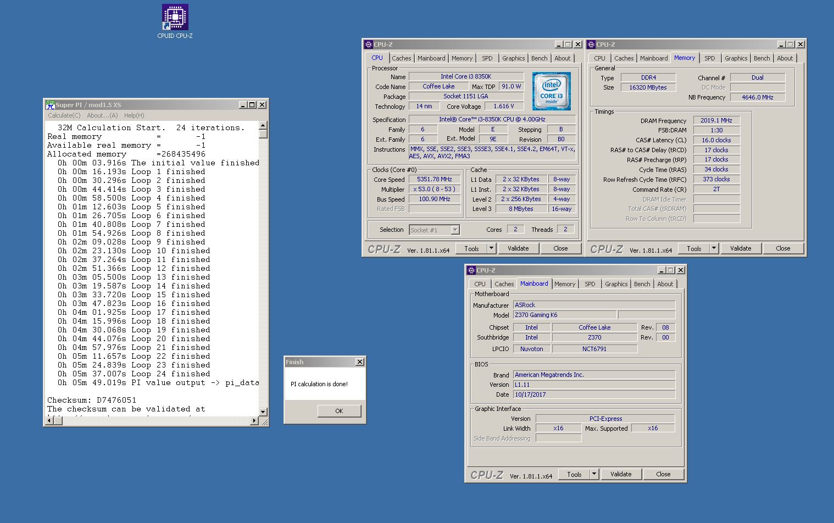The width and height of the screenshot is (834, 523).
Task: Click Super PI vertical scrollbar down arrow
Action: 263,412
